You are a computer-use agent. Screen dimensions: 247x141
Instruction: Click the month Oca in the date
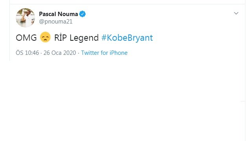(x=57, y=53)
